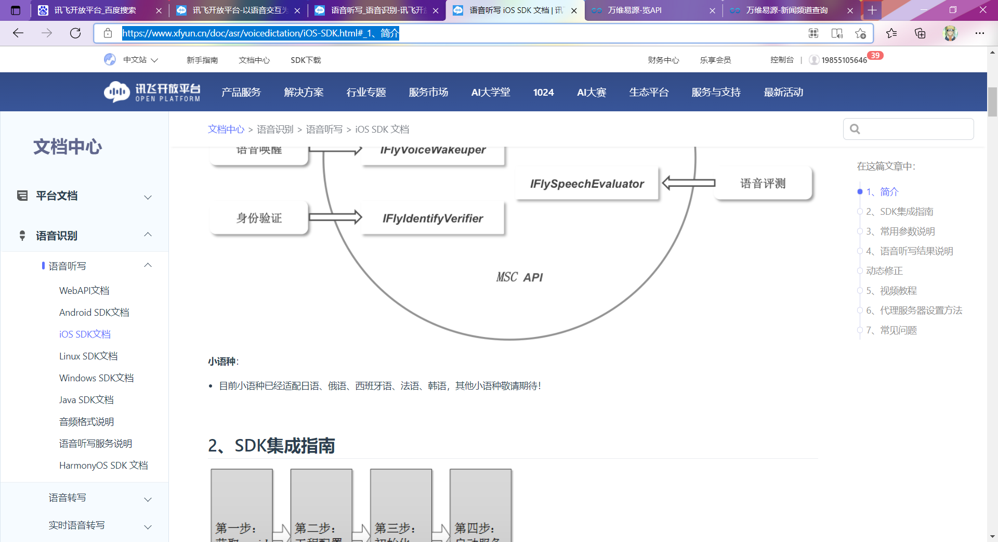998x542 pixels.
Task: Click the 新手指南 link
Action: tap(202, 60)
